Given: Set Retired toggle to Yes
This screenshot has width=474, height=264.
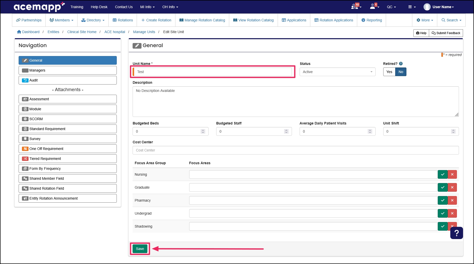Looking at the screenshot, I should click(389, 72).
